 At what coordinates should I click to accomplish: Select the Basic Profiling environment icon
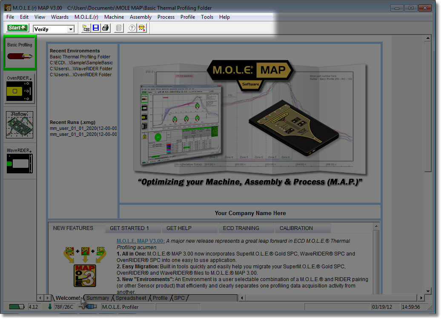(20, 53)
